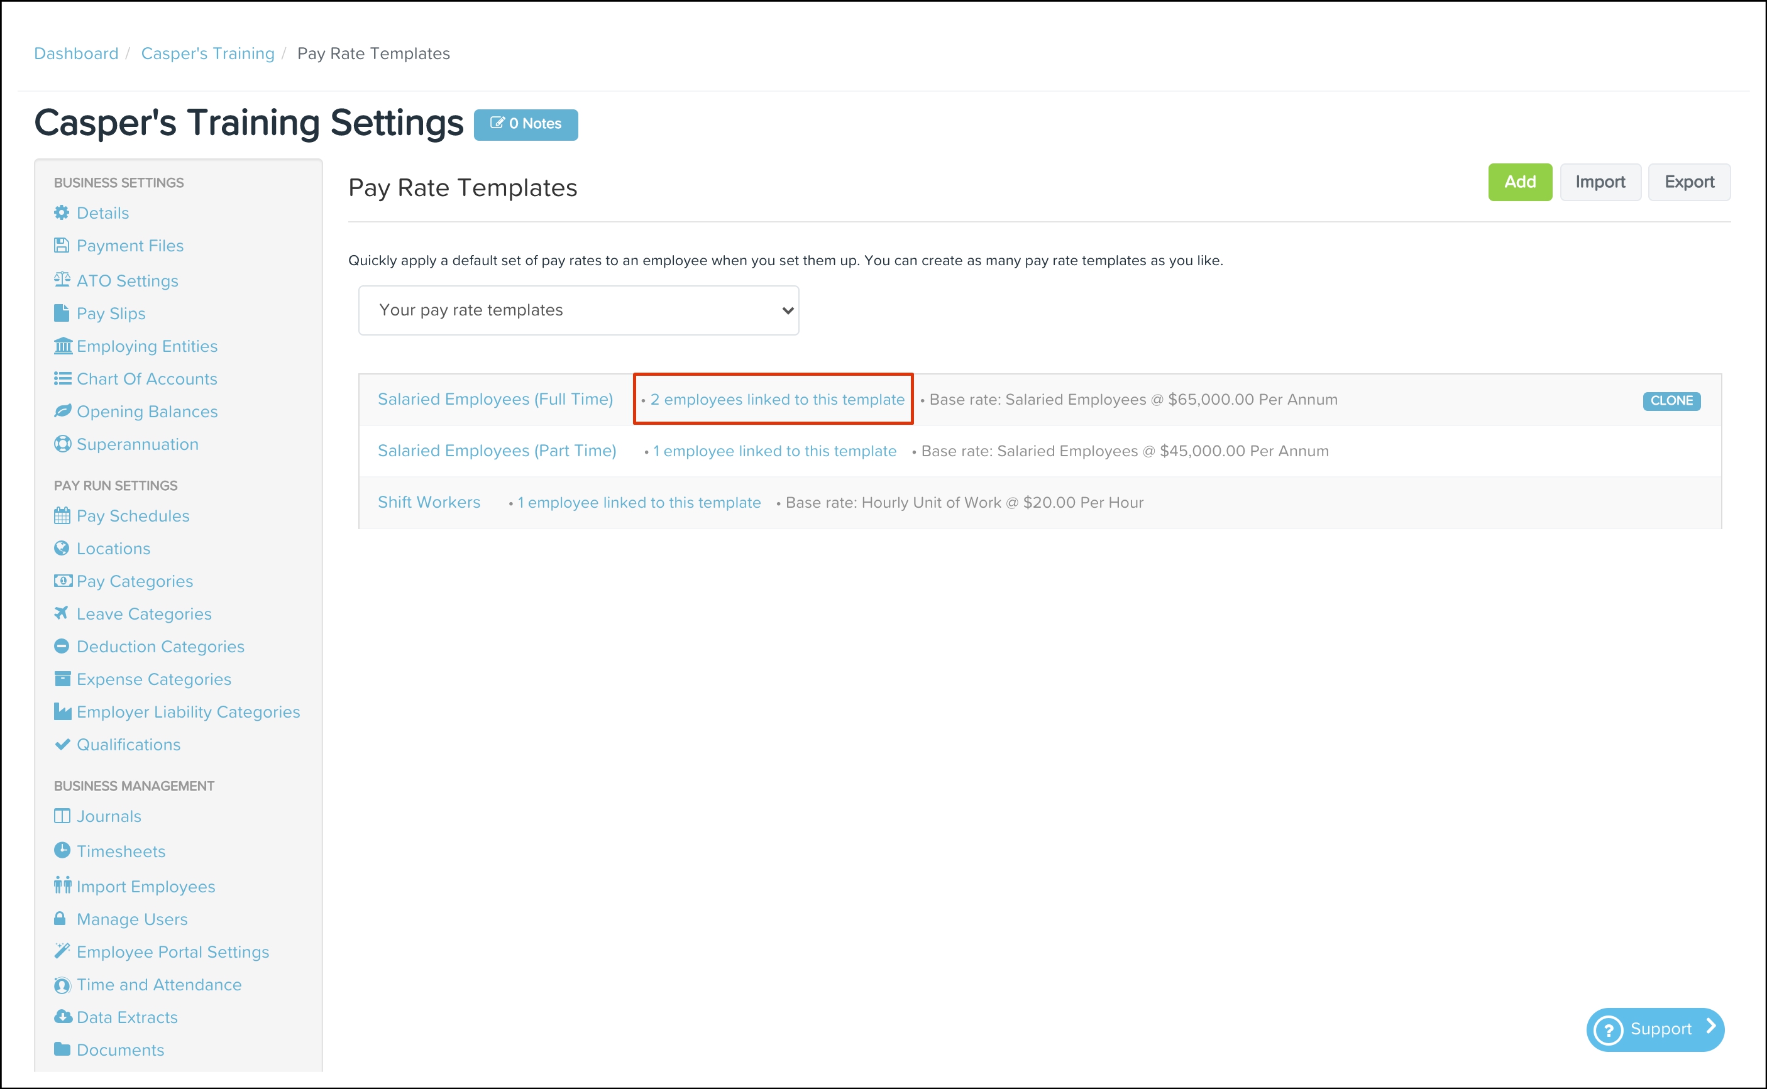
Task: Click the calendar icon for Pay Schedules
Action: [x=62, y=515]
